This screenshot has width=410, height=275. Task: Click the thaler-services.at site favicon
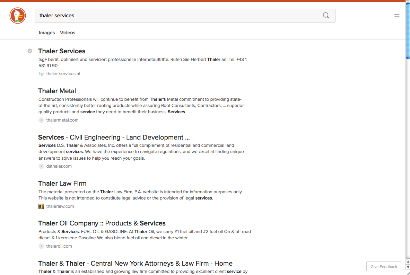pos(41,74)
